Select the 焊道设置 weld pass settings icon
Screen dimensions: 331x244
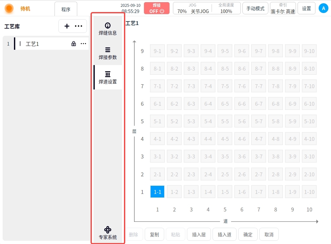click(x=108, y=75)
